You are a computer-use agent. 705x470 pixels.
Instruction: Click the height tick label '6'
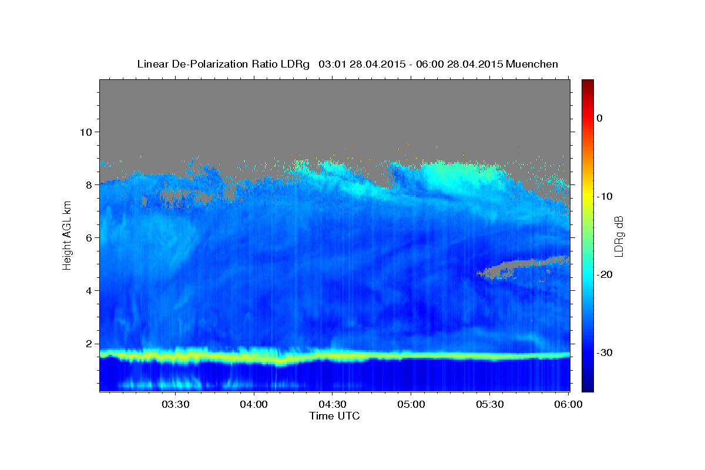pyautogui.click(x=89, y=238)
